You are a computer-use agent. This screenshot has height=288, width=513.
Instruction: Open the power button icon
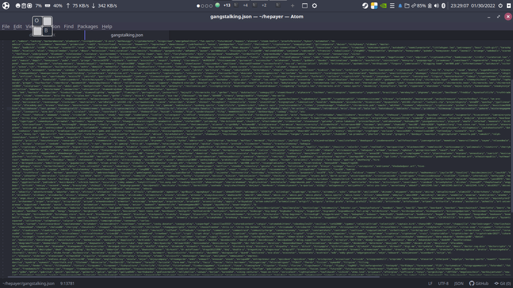point(500,5)
